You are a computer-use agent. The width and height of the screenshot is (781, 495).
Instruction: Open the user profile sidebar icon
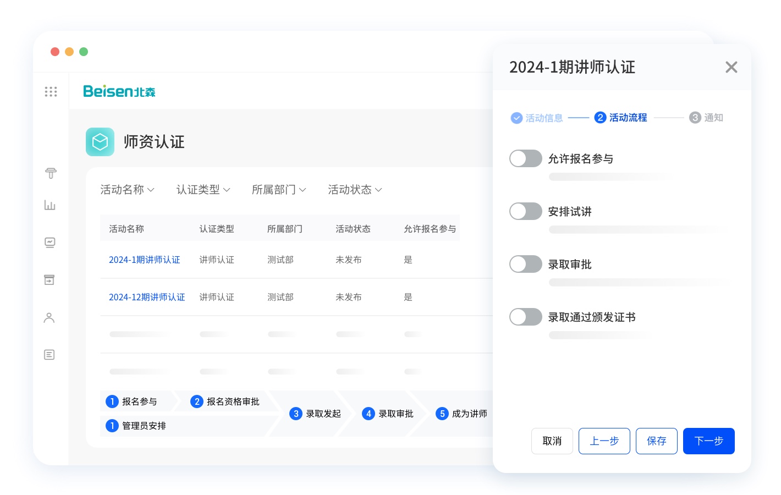click(x=50, y=318)
